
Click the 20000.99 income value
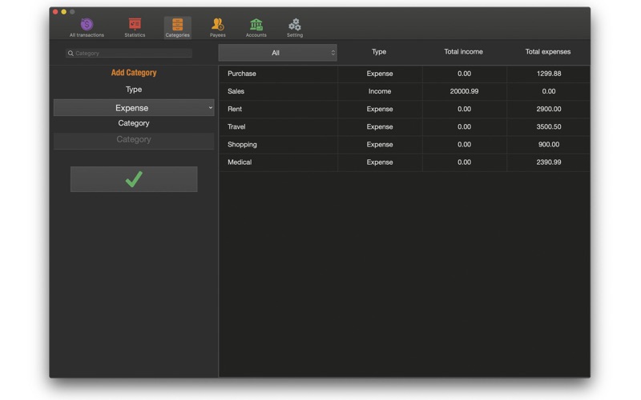click(x=464, y=91)
